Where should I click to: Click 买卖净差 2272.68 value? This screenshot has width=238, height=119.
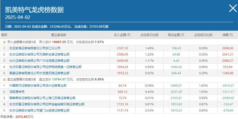22,117
